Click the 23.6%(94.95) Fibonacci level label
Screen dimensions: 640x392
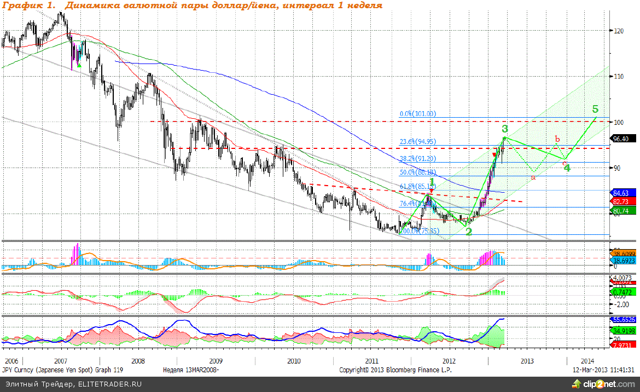417,142
